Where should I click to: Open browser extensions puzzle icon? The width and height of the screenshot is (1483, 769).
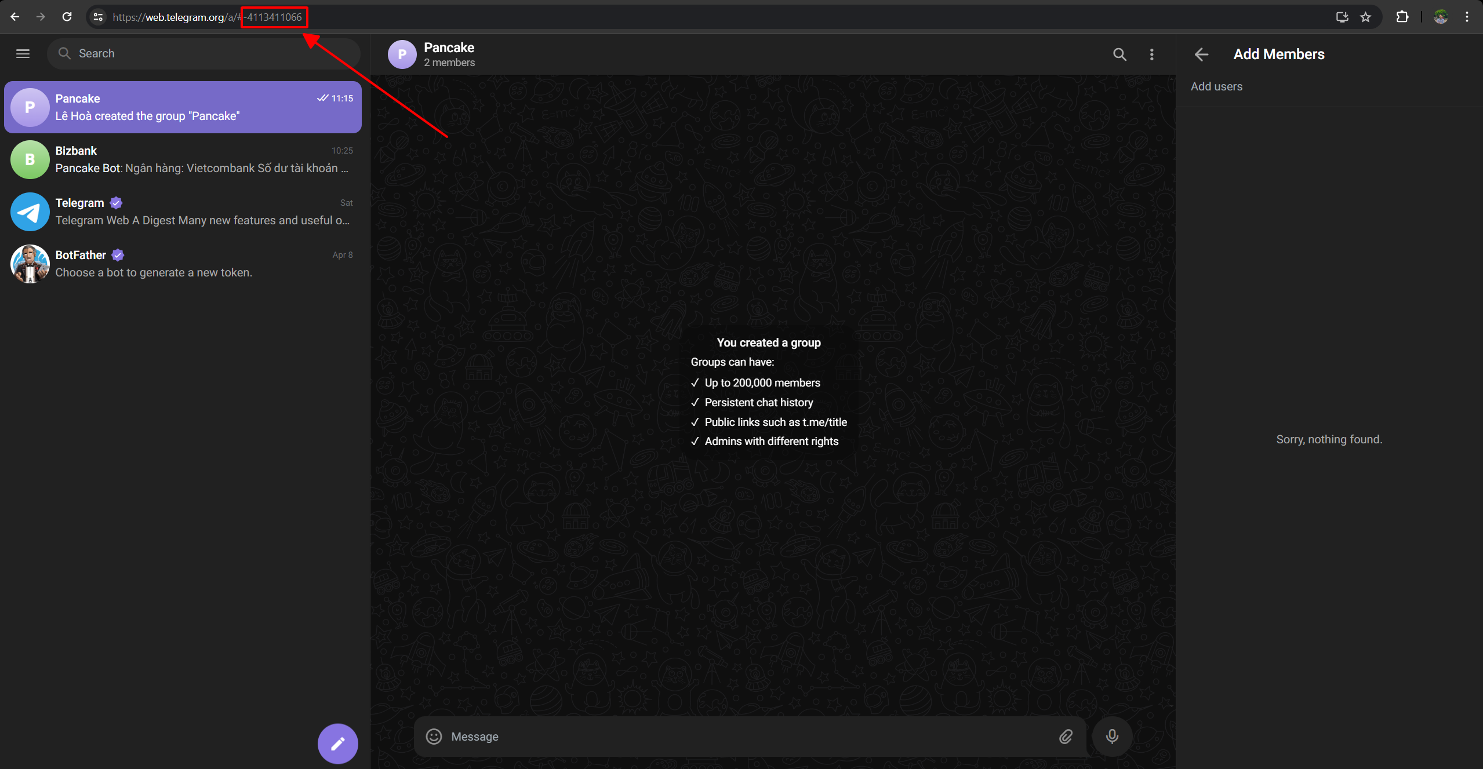pyautogui.click(x=1402, y=17)
